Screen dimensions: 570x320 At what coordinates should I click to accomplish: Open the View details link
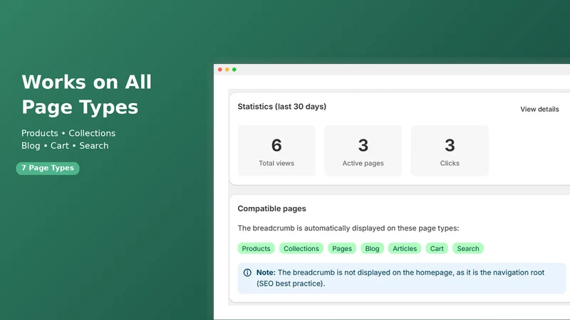tap(539, 110)
